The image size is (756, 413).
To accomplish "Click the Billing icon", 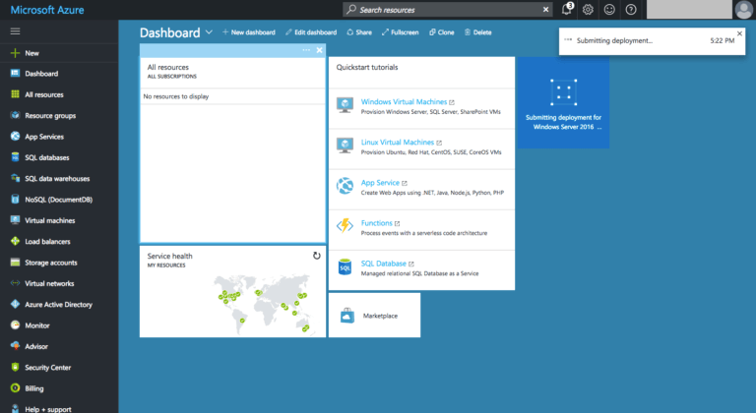I will coord(15,388).
